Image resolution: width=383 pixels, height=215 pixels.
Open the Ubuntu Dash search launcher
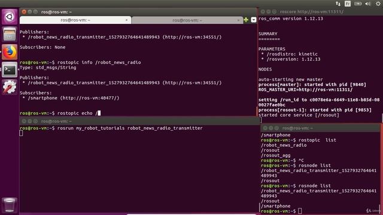(10, 17)
